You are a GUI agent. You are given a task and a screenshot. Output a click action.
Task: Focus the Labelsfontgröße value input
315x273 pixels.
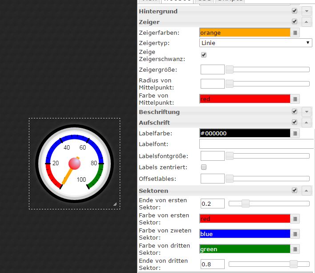(213, 156)
